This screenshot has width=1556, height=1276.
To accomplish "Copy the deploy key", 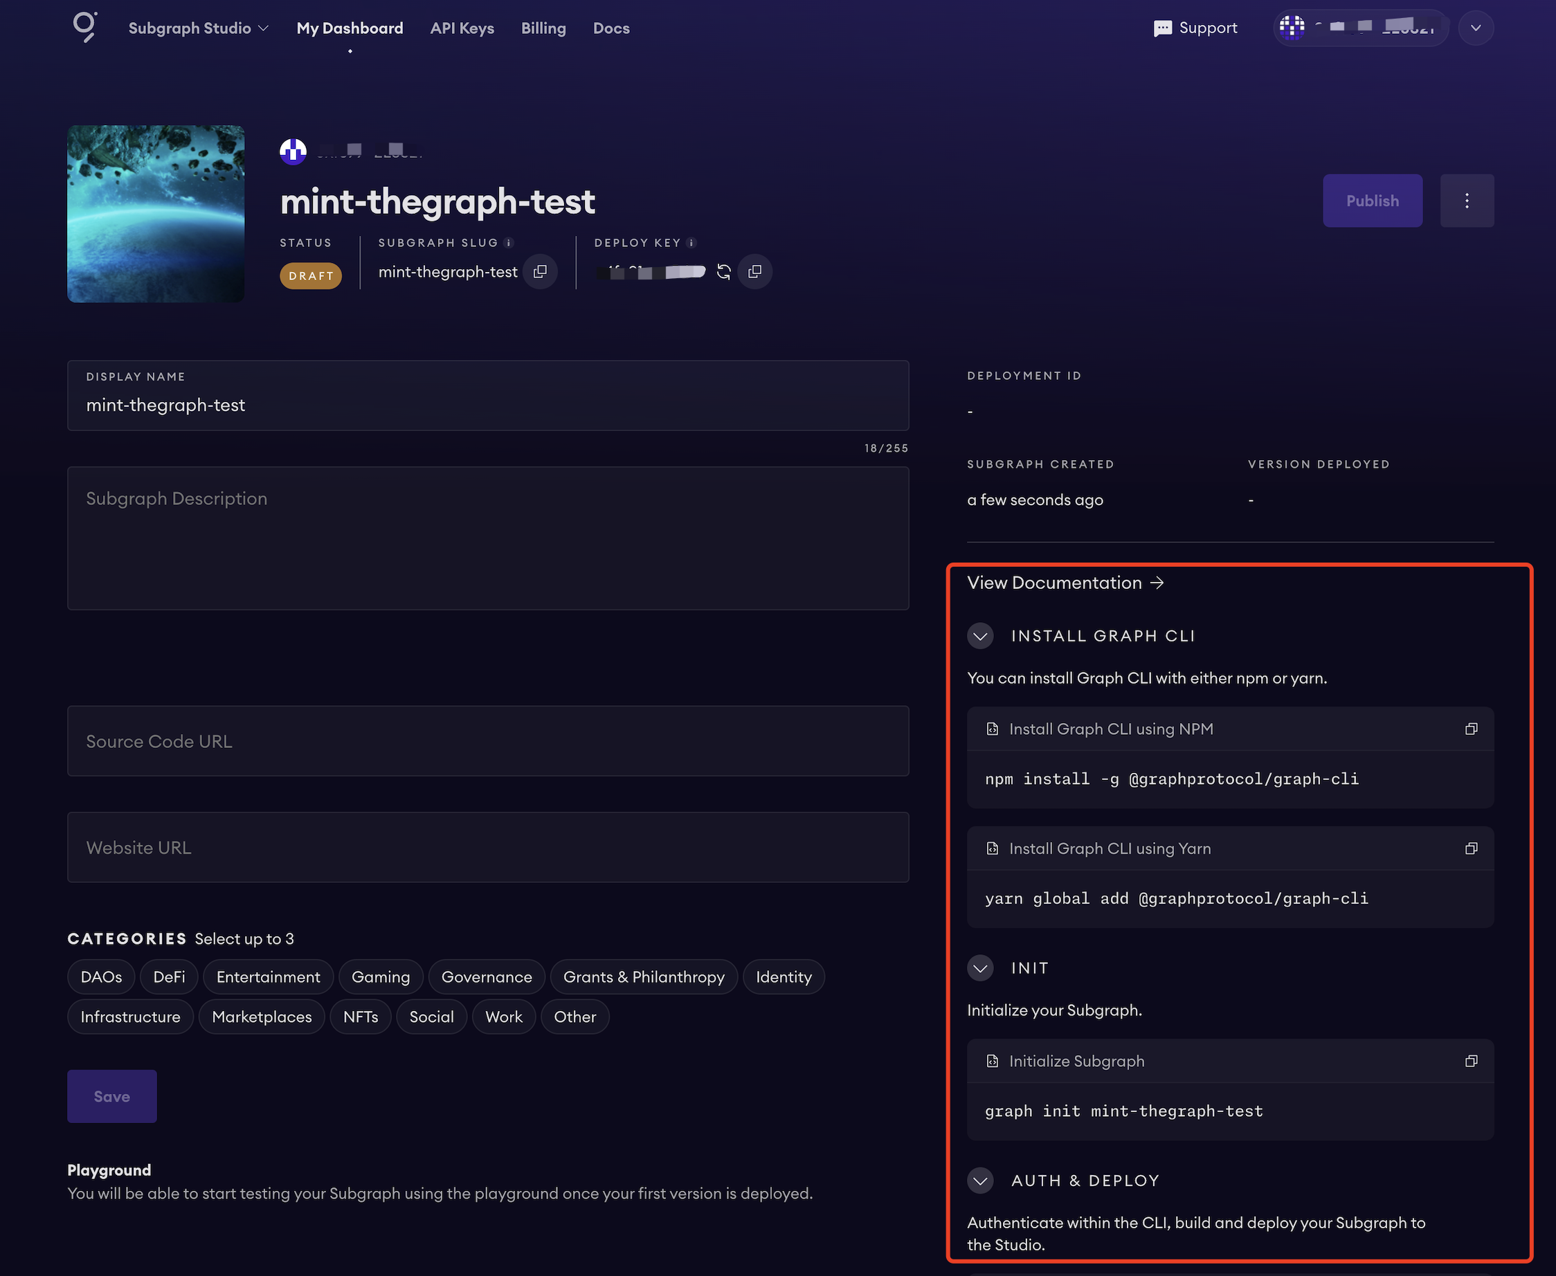I will (x=755, y=272).
